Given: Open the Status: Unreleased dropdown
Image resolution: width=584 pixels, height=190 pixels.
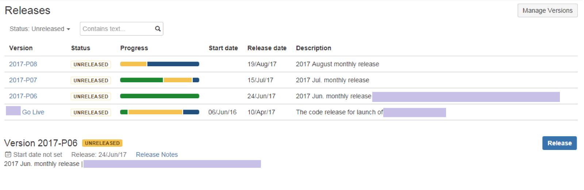Looking at the screenshot, I should tap(40, 29).
